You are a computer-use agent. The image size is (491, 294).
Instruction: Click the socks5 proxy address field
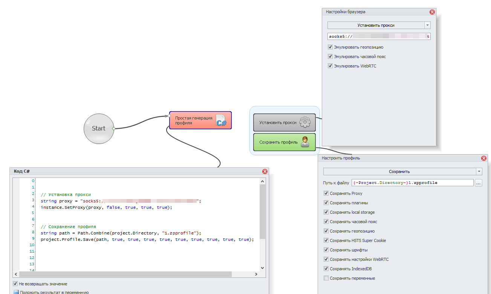pos(379,37)
